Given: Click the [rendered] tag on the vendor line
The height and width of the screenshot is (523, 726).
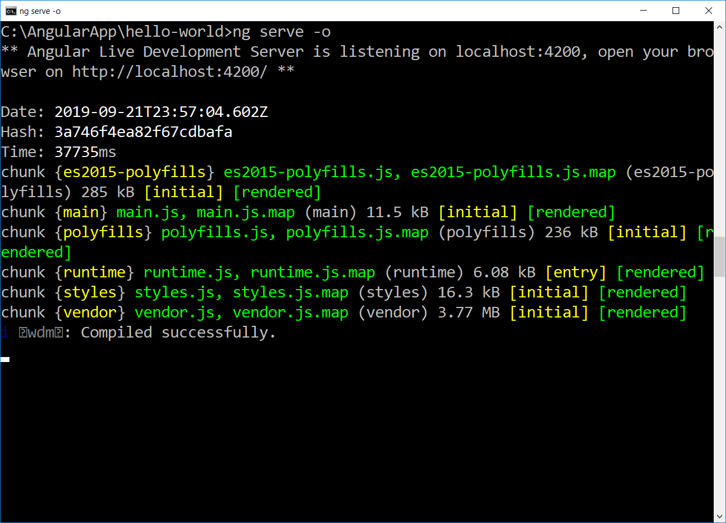Looking at the screenshot, I should pyautogui.click(x=642, y=312).
